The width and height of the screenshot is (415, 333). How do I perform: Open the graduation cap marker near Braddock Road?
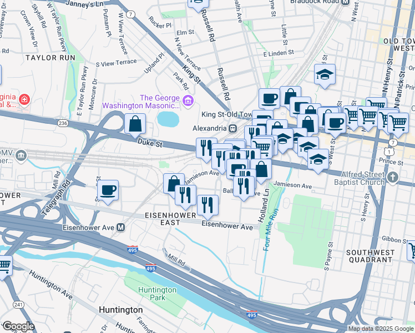pyautogui.click(x=325, y=76)
